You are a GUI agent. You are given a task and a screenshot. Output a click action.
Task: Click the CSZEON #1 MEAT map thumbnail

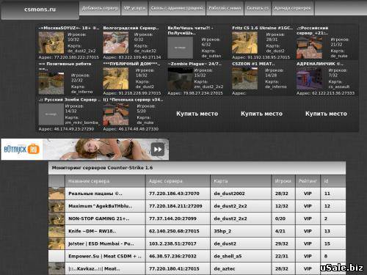click(244, 78)
